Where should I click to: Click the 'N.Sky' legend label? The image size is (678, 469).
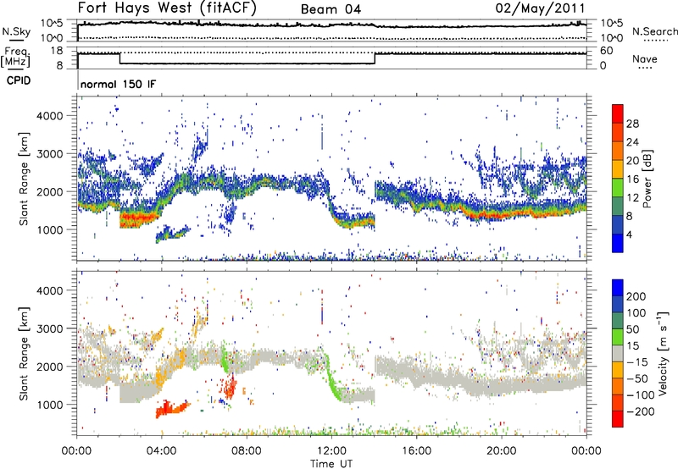click(16, 31)
